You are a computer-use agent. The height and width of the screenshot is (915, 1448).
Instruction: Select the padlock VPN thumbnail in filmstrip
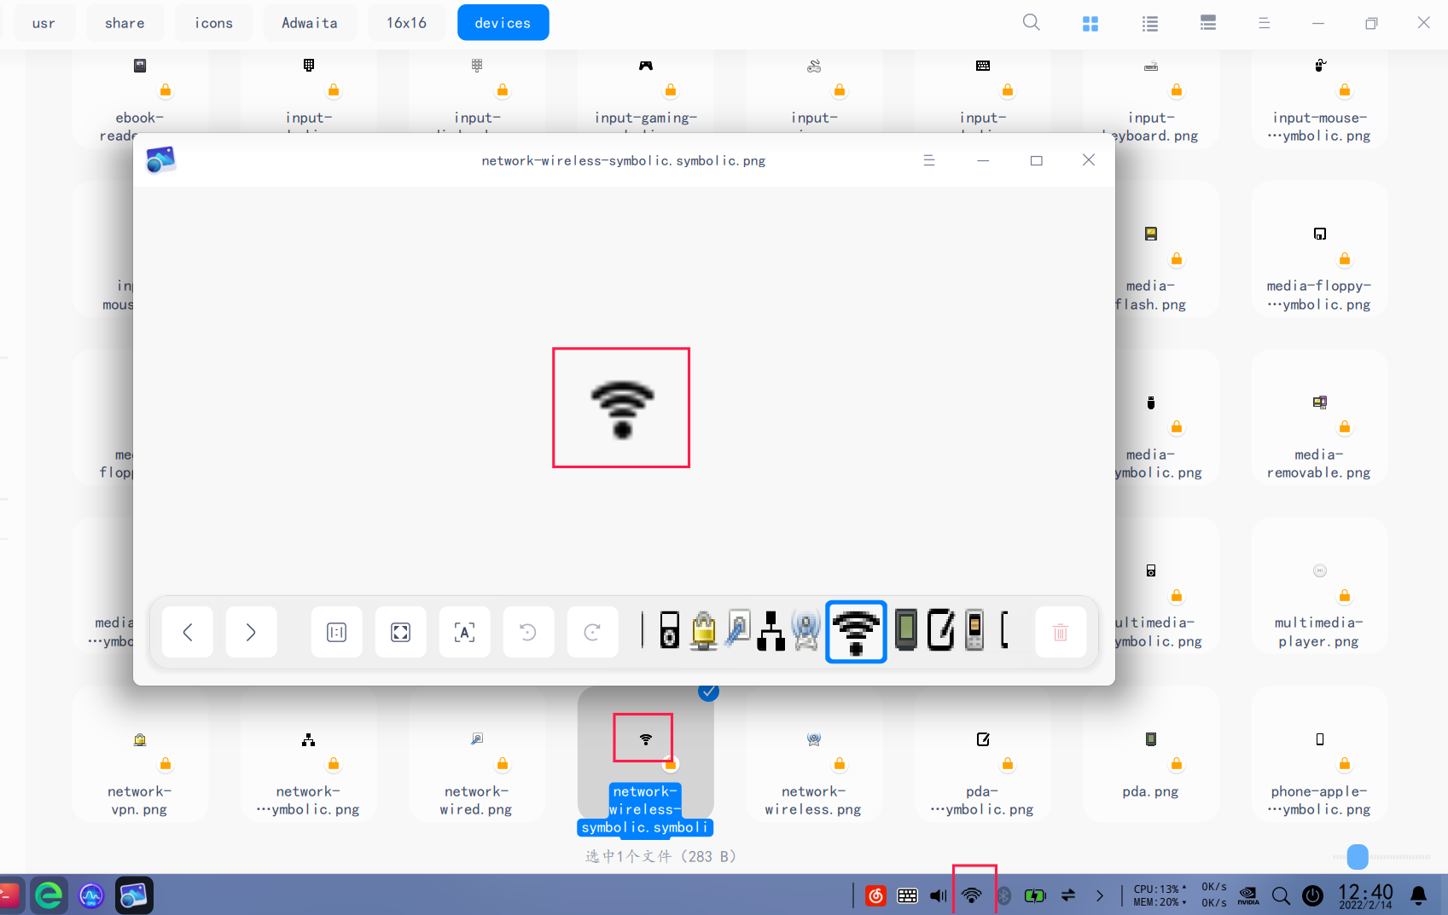click(x=704, y=631)
